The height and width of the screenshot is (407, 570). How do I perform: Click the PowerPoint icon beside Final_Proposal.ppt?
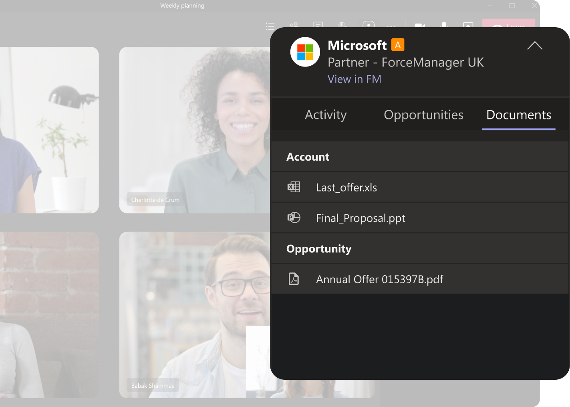point(294,218)
